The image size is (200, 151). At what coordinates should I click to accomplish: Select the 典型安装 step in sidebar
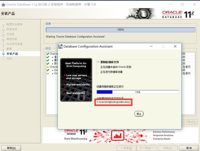pos(12,39)
